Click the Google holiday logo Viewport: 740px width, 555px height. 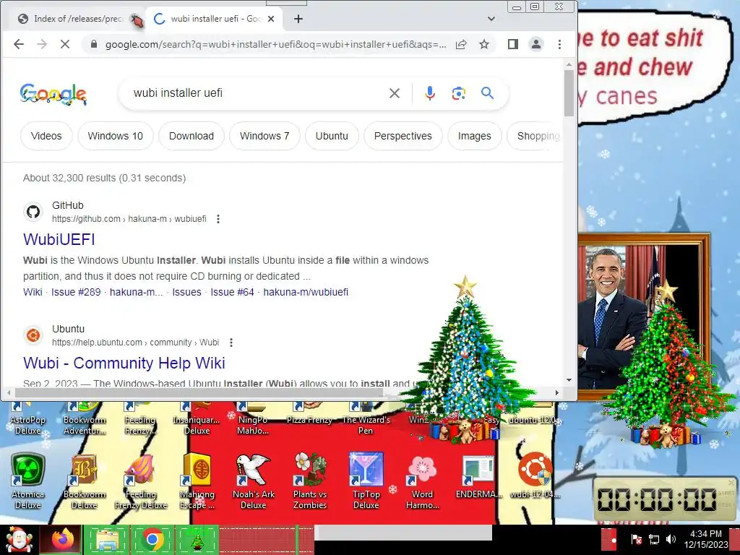(x=53, y=93)
